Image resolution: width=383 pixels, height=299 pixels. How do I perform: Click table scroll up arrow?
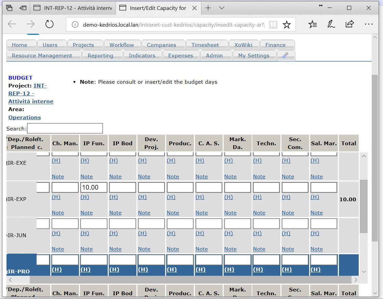pos(364,156)
